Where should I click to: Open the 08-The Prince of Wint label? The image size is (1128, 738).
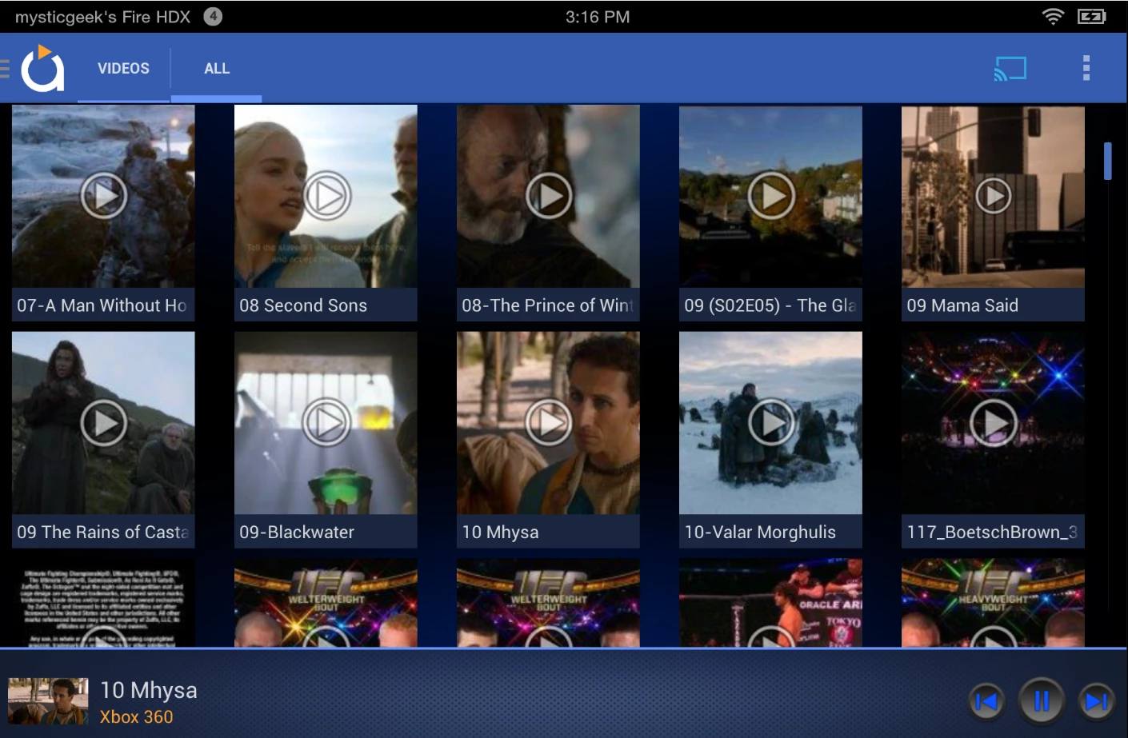pyautogui.click(x=547, y=305)
